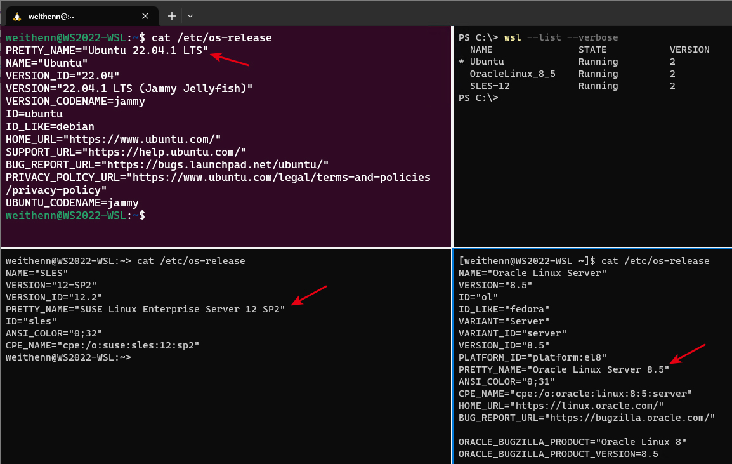Click the ANSI_COLOR="0;31" line
The height and width of the screenshot is (464, 732).
click(x=507, y=381)
